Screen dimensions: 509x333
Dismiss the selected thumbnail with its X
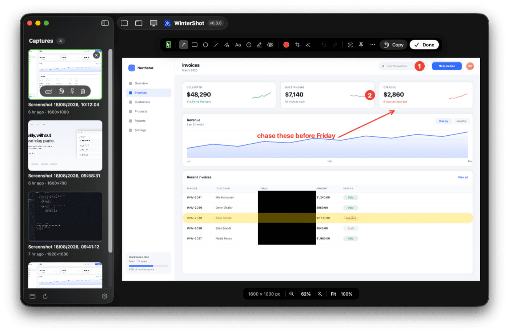[x=96, y=55]
